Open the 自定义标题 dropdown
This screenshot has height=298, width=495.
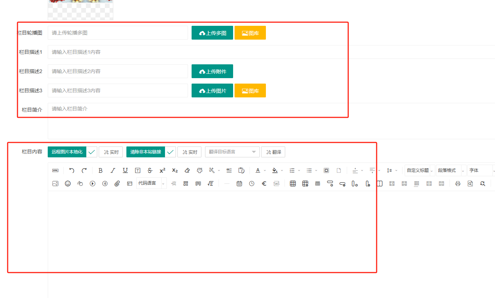point(420,170)
